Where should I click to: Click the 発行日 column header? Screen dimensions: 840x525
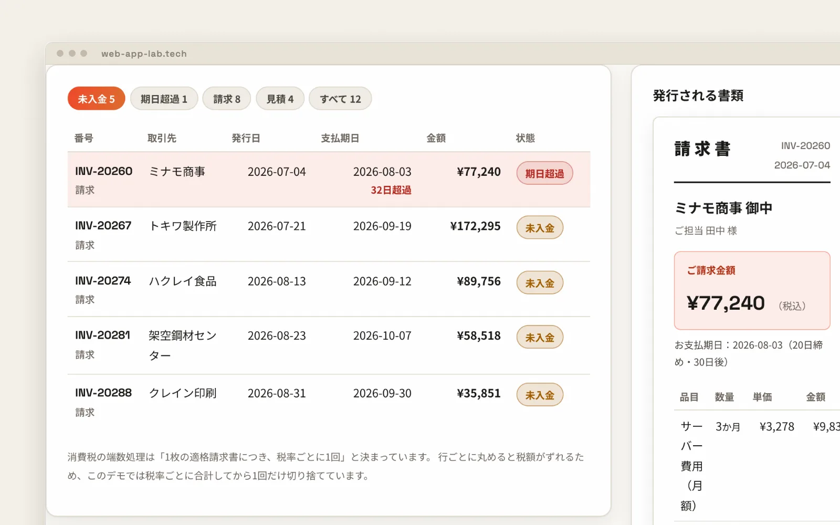click(246, 138)
